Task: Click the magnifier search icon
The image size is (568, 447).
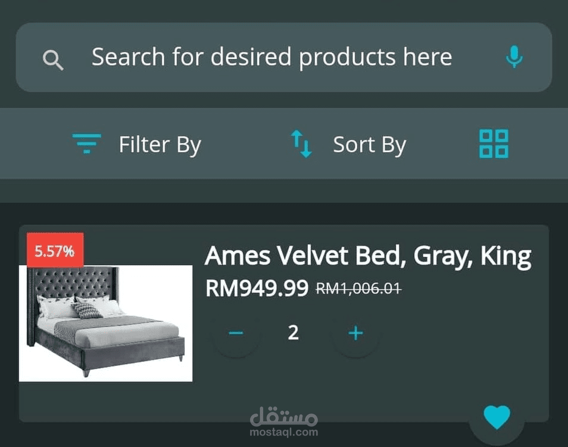Action: coord(53,60)
